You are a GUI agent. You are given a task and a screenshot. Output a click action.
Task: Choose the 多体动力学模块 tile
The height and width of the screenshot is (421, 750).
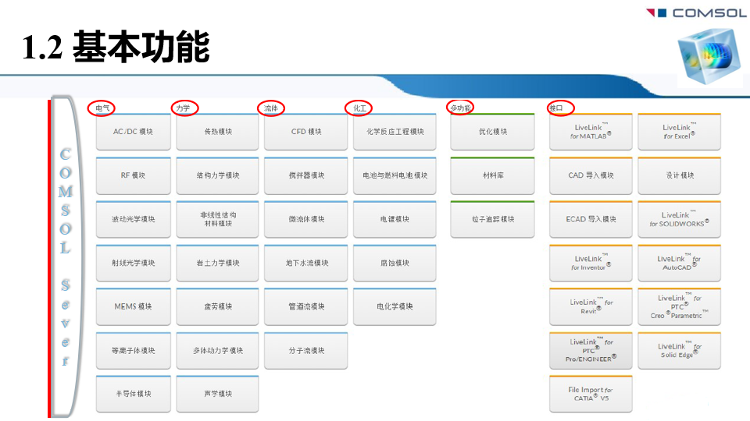point(218,350)
